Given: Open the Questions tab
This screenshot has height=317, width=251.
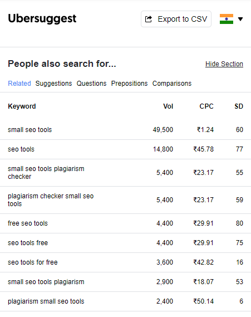Looking at the screenshot, I should click(91, 84).
